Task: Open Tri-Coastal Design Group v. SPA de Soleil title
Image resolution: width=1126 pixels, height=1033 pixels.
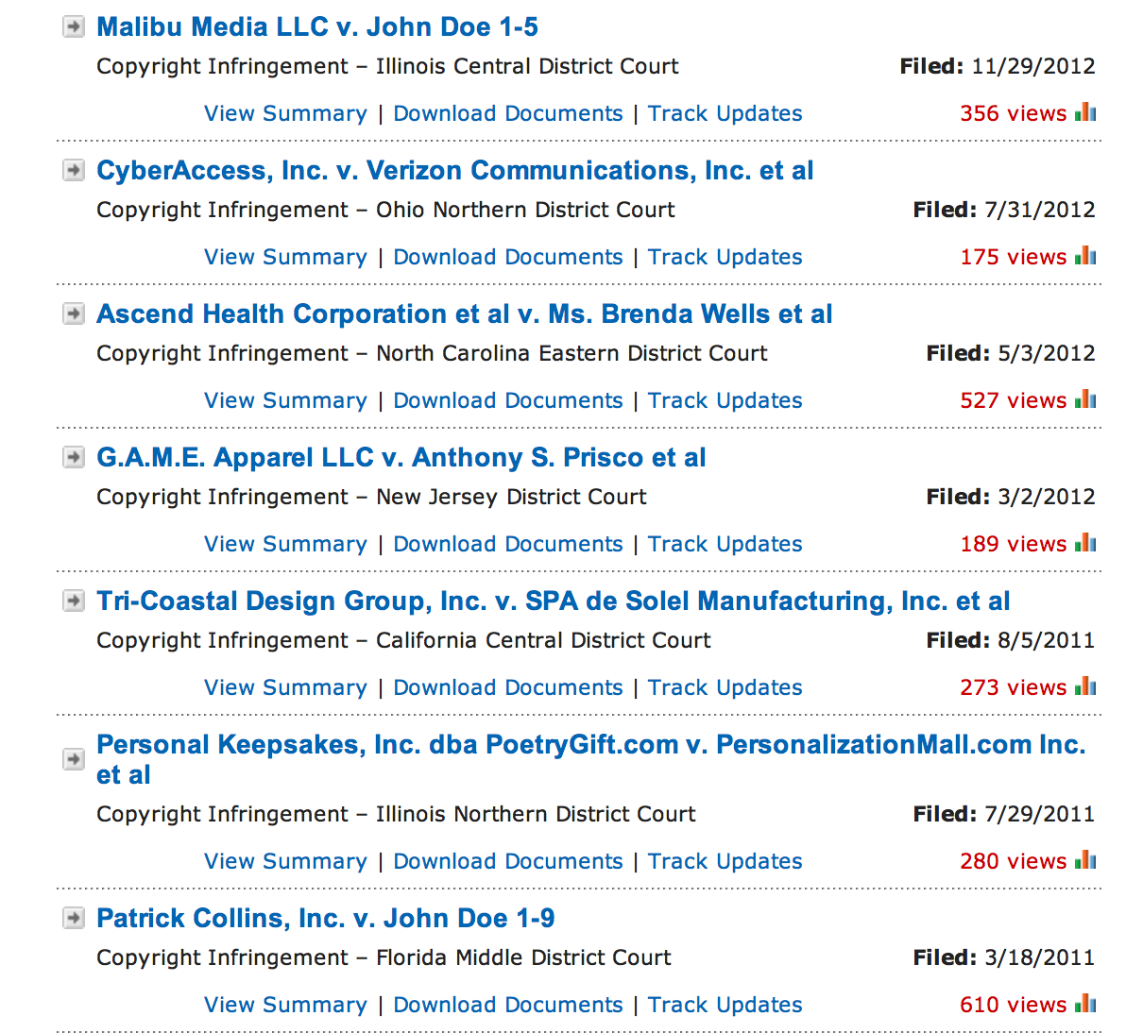Action: 553,601
